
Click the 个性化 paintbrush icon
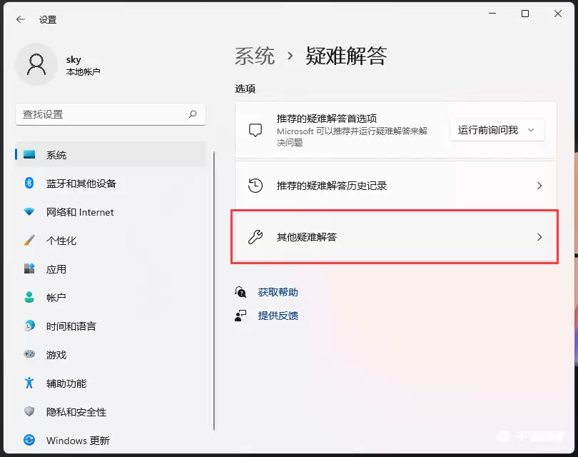(x=29, y=241)
